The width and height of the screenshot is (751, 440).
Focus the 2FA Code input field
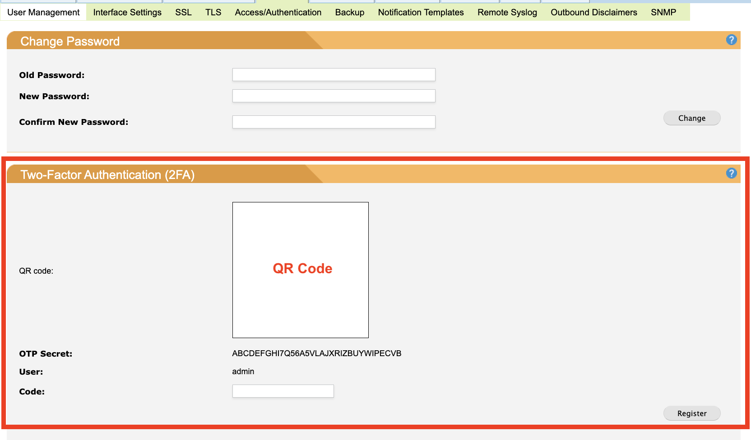click(x=283, y=391)
